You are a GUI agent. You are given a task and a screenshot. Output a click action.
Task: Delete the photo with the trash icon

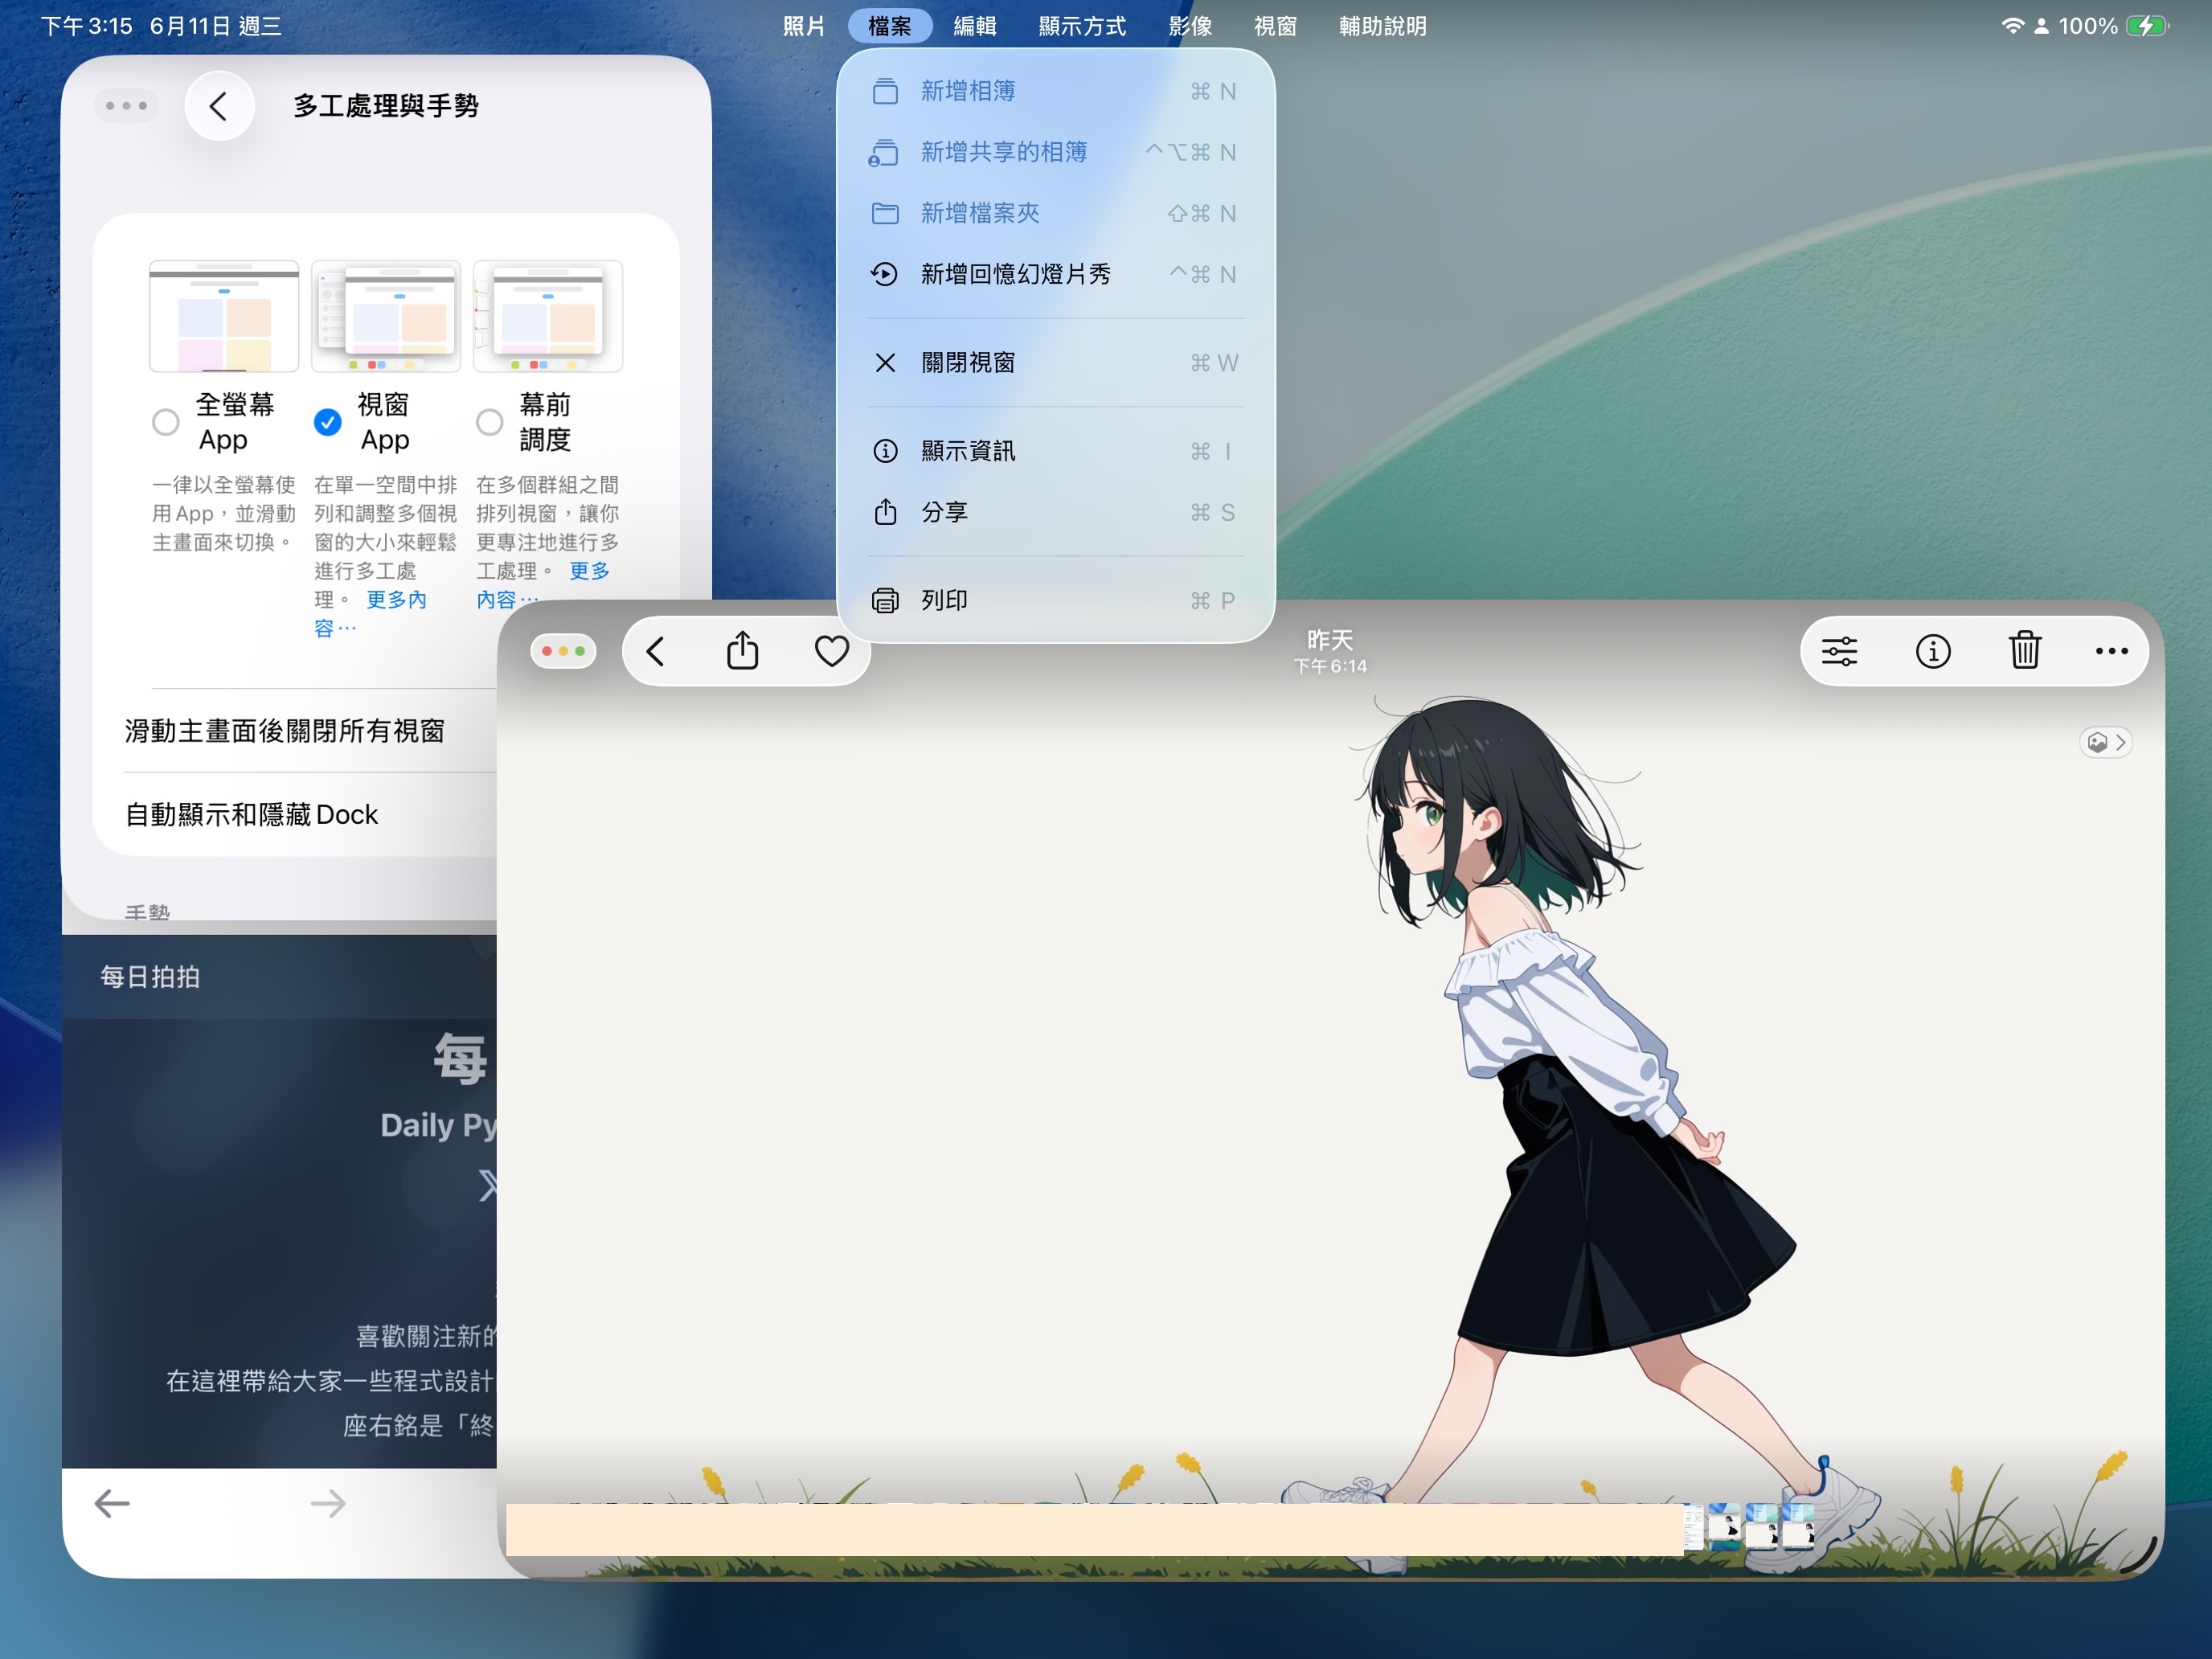point(2024,650)
